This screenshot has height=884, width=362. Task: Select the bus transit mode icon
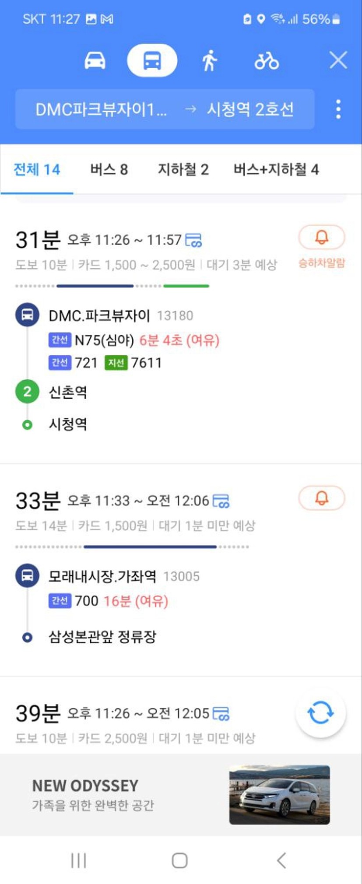coord(152,60)
